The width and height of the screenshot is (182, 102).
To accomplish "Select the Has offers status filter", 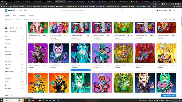I will point(13,32).
